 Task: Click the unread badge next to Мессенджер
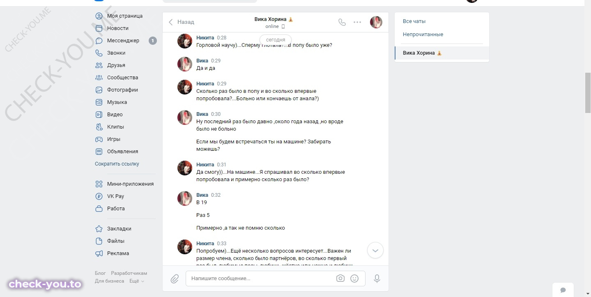[x=153, y=41]
